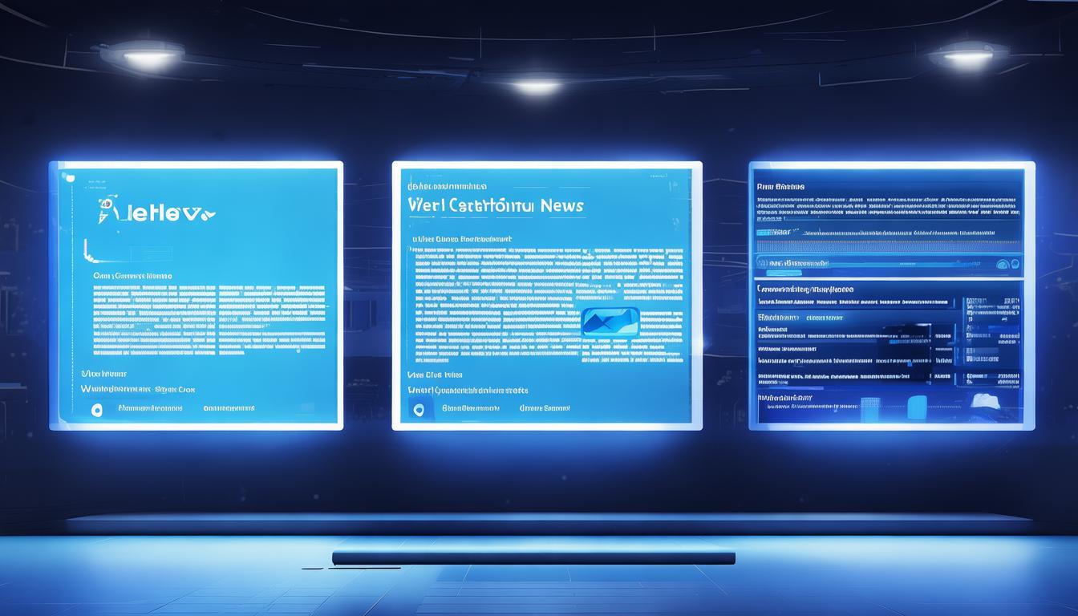Screen dimensions: 1078x616
Task: Click the first footer link in left panel
Action: click(x=150, y=408)
